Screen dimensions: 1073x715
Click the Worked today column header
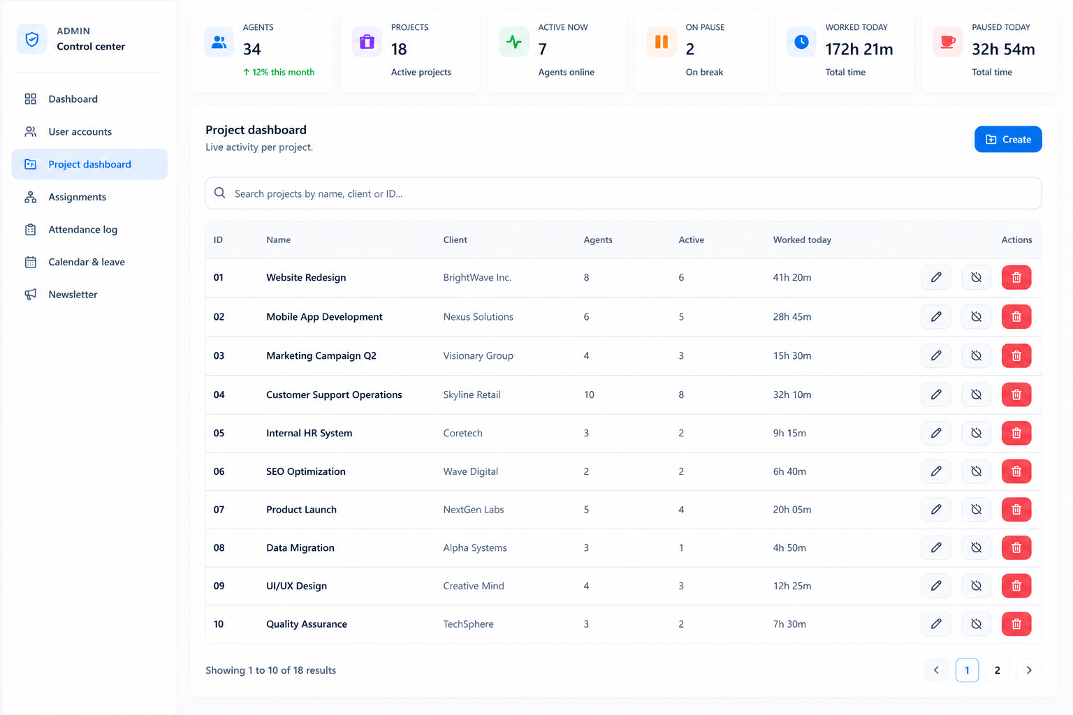pyautogui.click(x=802, y=239)
